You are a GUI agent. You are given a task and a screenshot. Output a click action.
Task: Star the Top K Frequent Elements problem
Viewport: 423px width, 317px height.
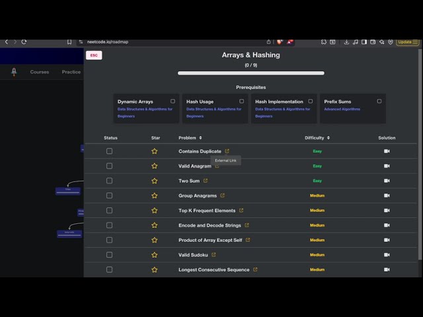154,211
